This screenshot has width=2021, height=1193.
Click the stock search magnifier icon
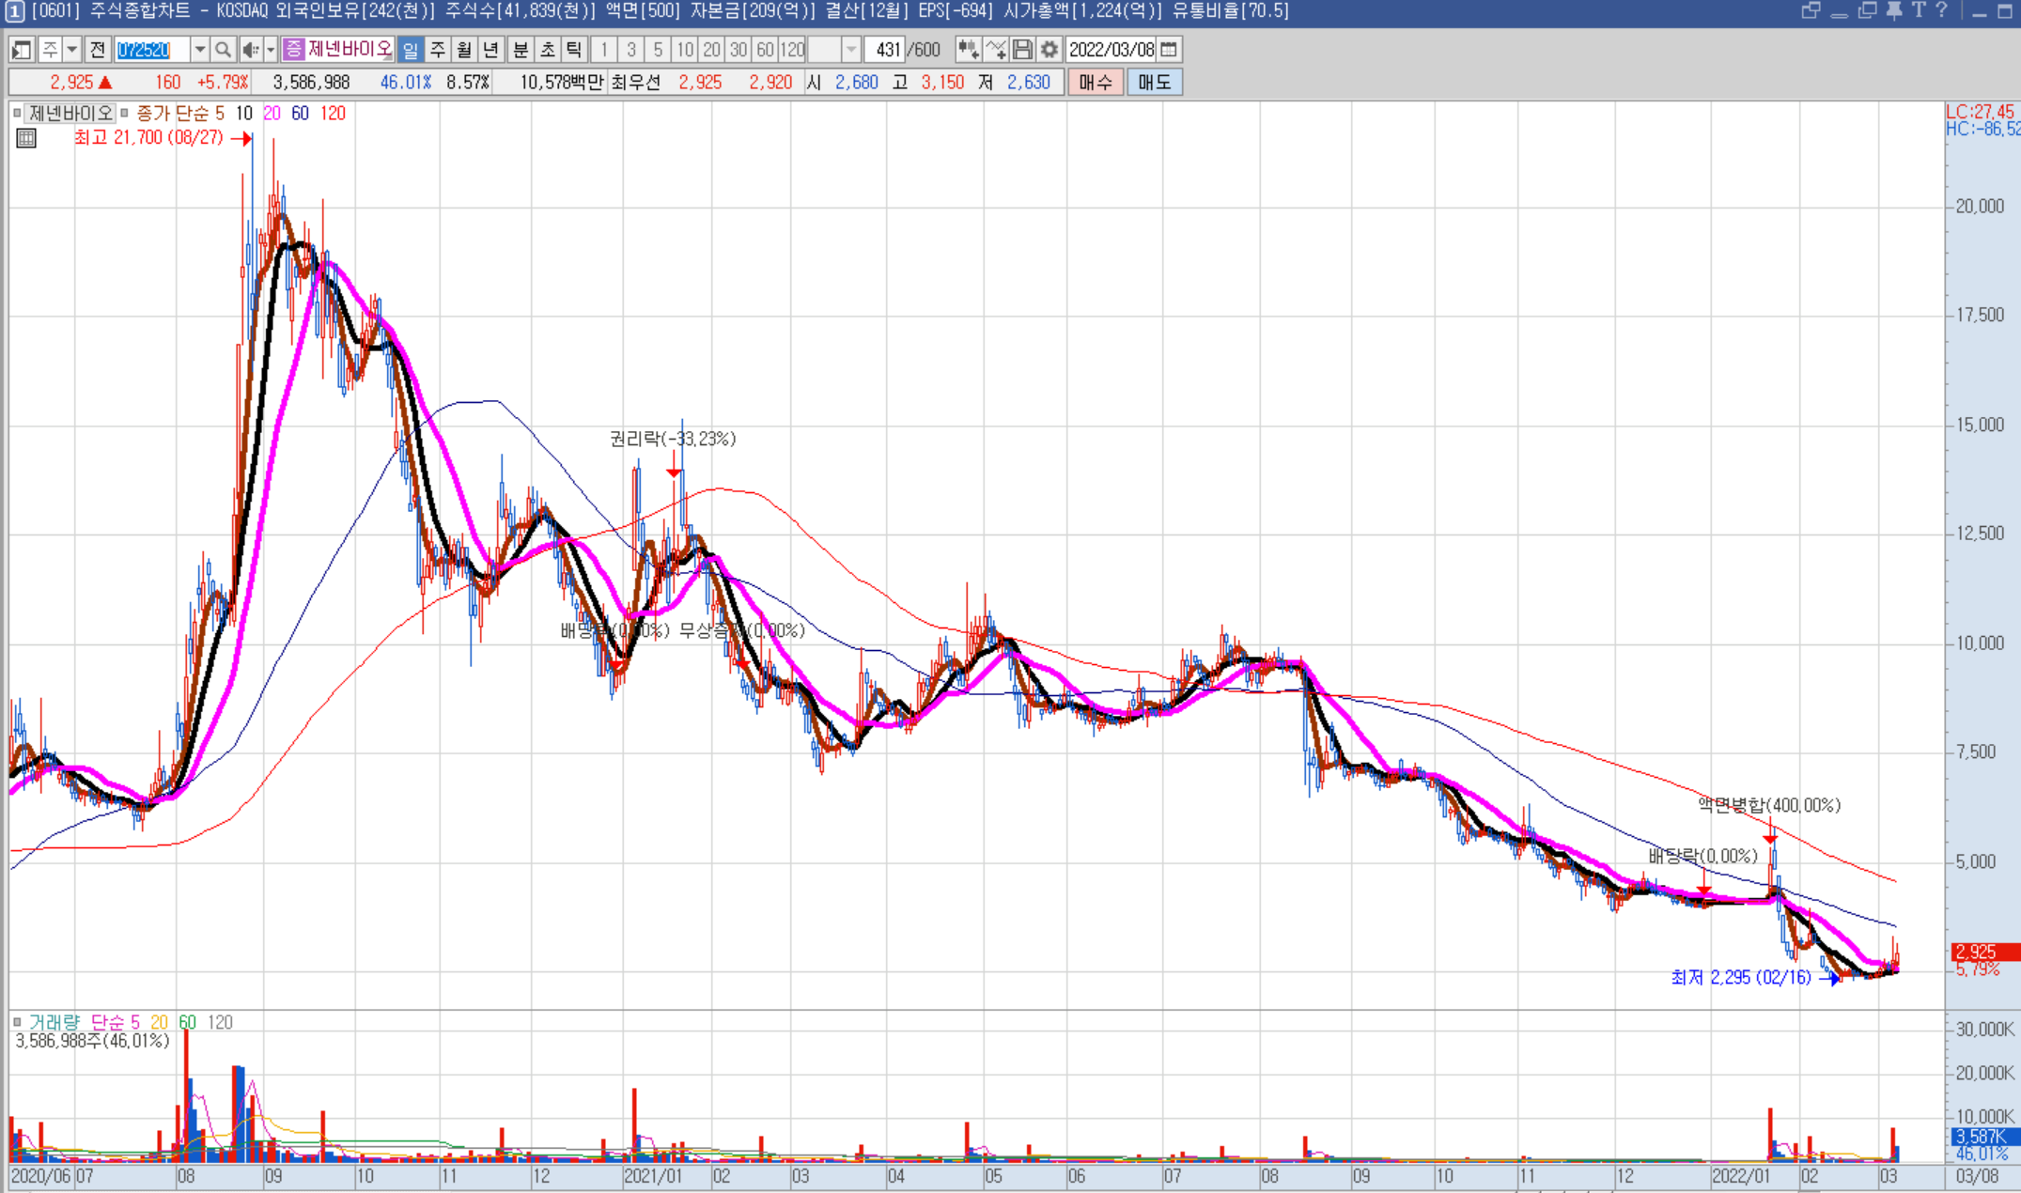tap(223, 50)
